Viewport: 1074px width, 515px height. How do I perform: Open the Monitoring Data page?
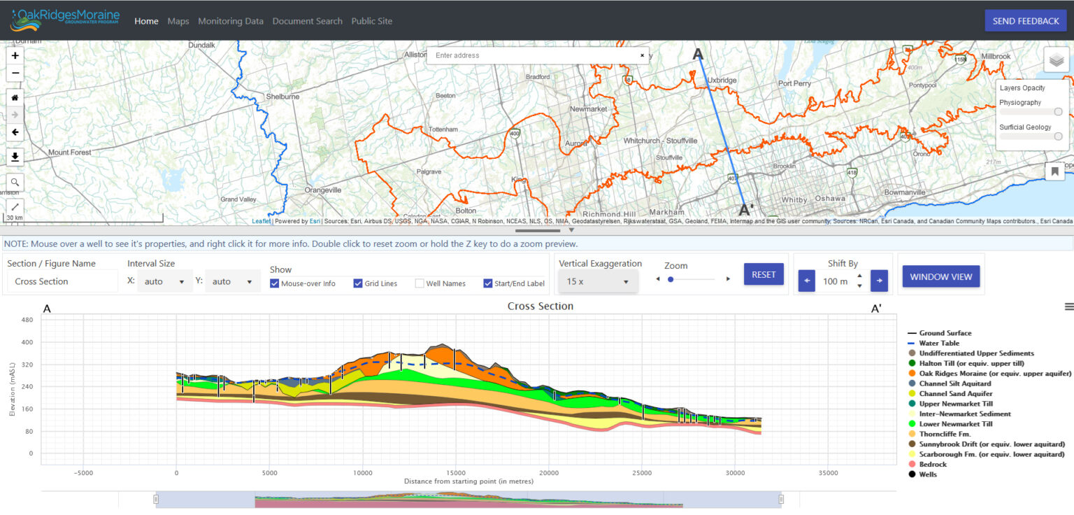tap(231, 21)
